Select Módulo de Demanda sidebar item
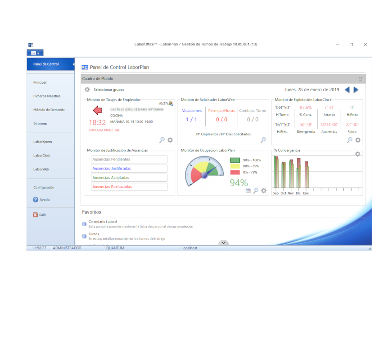This screenshot has width=388, height=340. [49, 110]
